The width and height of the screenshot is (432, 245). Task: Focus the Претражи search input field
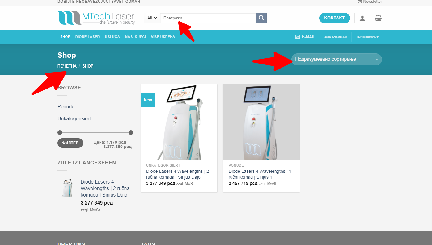[208, 18]
